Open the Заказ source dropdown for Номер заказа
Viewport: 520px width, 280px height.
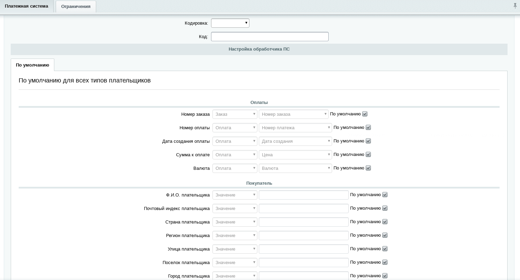[x=235, y=114]
